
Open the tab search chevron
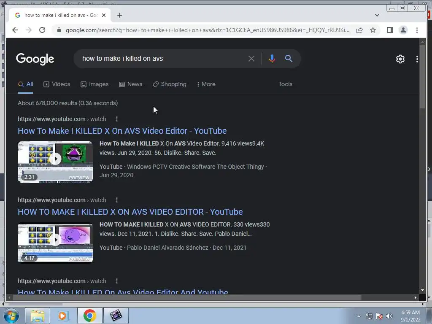[377, 15]
